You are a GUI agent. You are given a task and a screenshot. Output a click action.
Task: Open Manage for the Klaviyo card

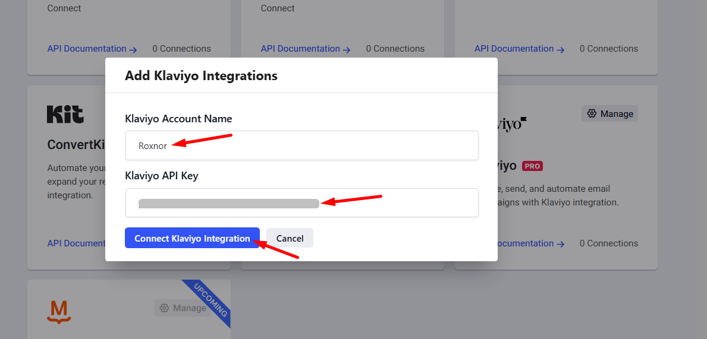[609, 113]
